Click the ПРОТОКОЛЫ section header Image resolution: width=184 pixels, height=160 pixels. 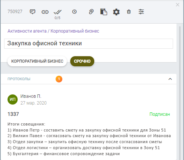[89, 79]
